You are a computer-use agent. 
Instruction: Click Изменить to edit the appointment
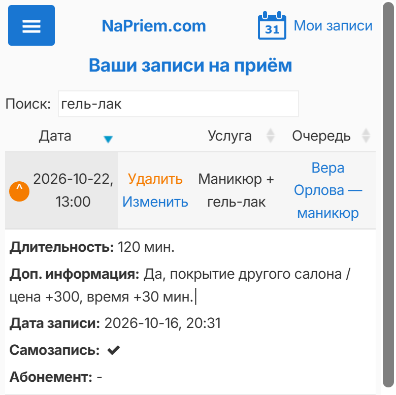click(x=155, y=202)
